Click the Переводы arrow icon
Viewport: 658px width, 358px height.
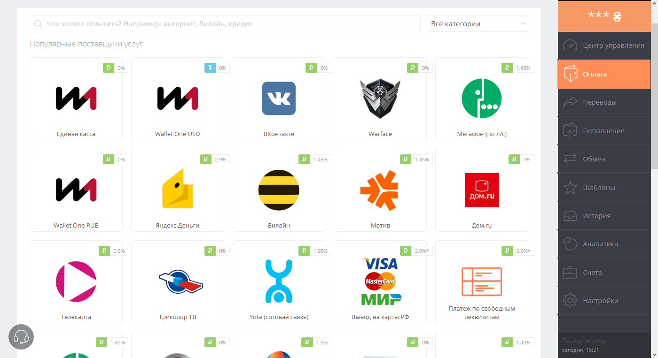coord(570,102)
